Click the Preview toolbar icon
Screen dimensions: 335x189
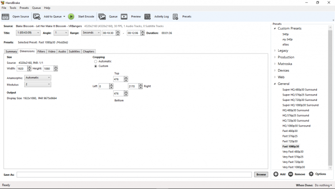124,17
